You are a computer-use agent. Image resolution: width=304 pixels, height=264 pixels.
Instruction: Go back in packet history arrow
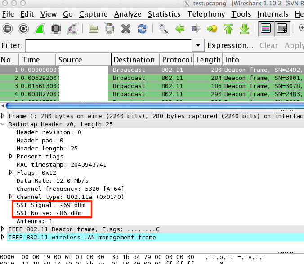[x=180, y=29]
